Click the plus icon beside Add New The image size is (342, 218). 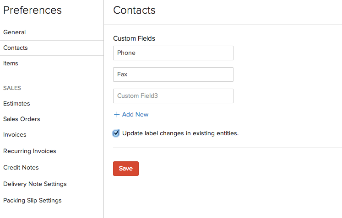[116, 115]
